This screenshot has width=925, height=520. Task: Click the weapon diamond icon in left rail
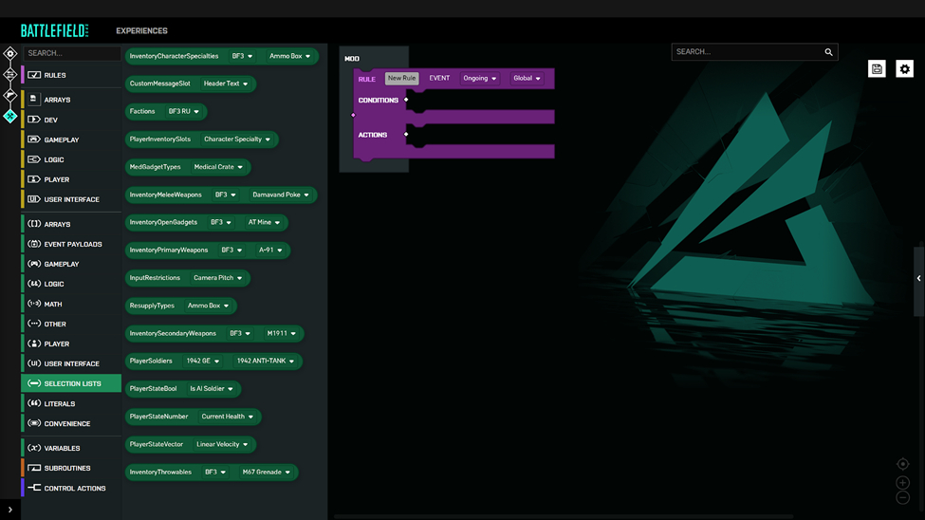(x=10, y=95)
